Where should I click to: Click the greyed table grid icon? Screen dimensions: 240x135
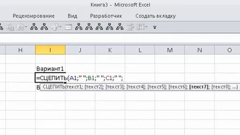[141, 27]
